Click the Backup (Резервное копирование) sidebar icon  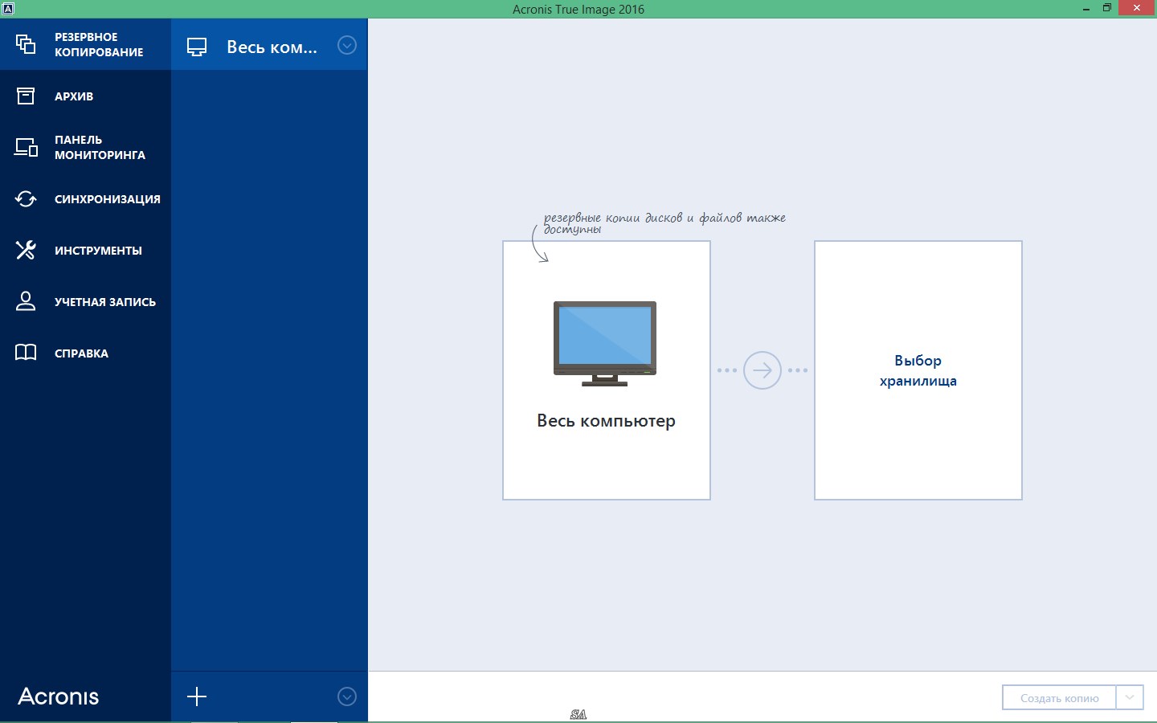coord(26,44)
